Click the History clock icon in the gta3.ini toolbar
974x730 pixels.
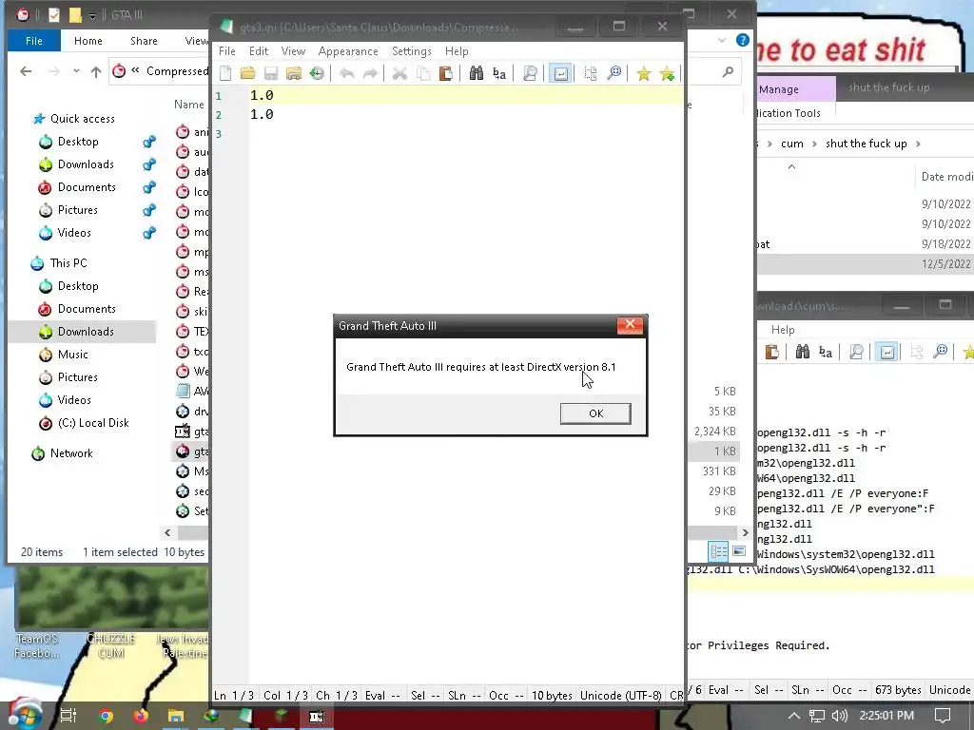[x=317, y=74]
